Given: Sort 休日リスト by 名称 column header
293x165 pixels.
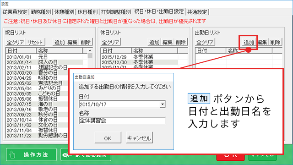Looking at the screenshot, I should pyautogui.click(x=154, y=51).
